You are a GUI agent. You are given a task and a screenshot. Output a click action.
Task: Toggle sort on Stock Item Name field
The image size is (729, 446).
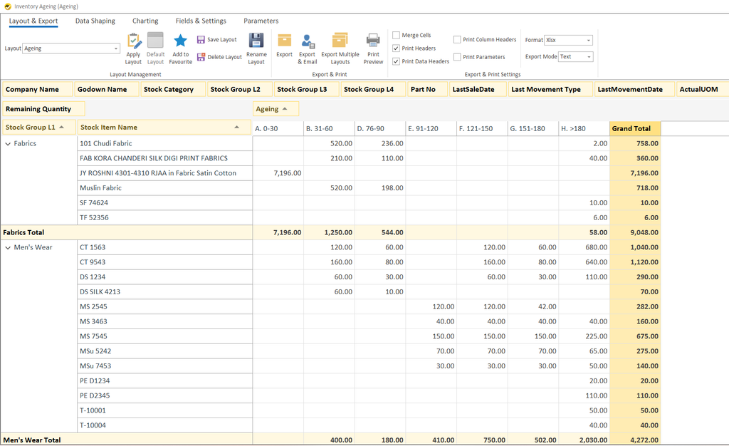(164, 127)
